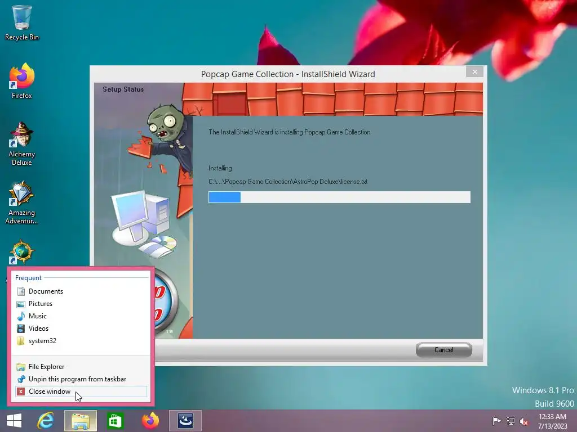The width and height of the screenshot is (577, 432).
Task: Select the Alchemy Deluxe desktop shortcut
Action: (x=22, y=144)
